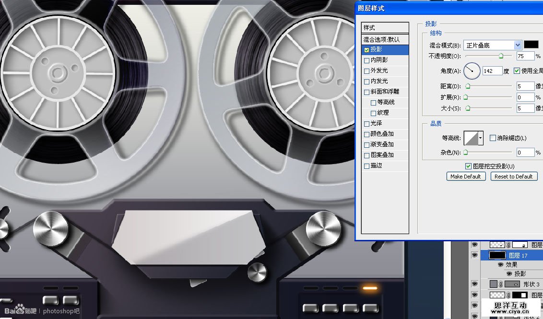The image size is (543, 319).
Task: Toggle eye icon of layer above 图层 17
Action: [475, 245]
